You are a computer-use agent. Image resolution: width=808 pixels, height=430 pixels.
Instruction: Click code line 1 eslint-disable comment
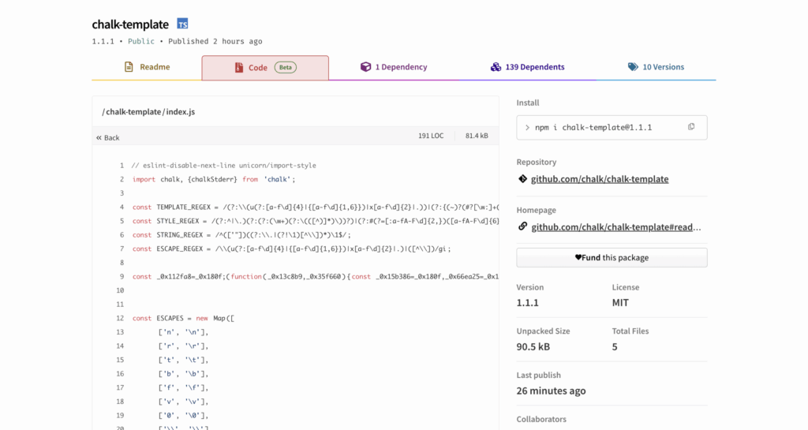[223, 166]
